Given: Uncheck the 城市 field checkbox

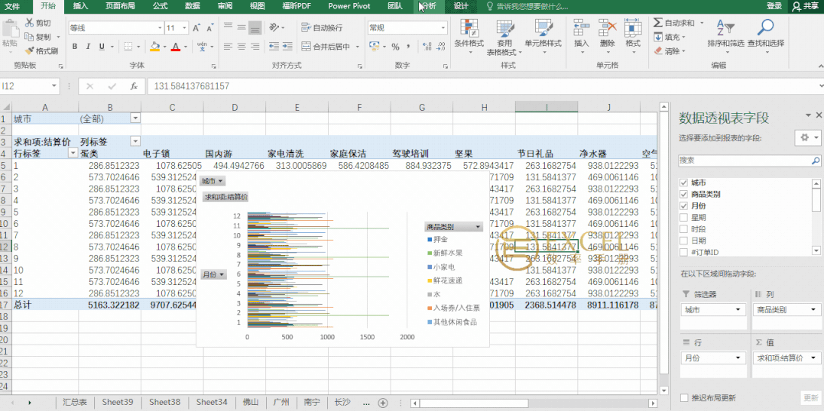Looking at the screenshot, I should [683, 183].
